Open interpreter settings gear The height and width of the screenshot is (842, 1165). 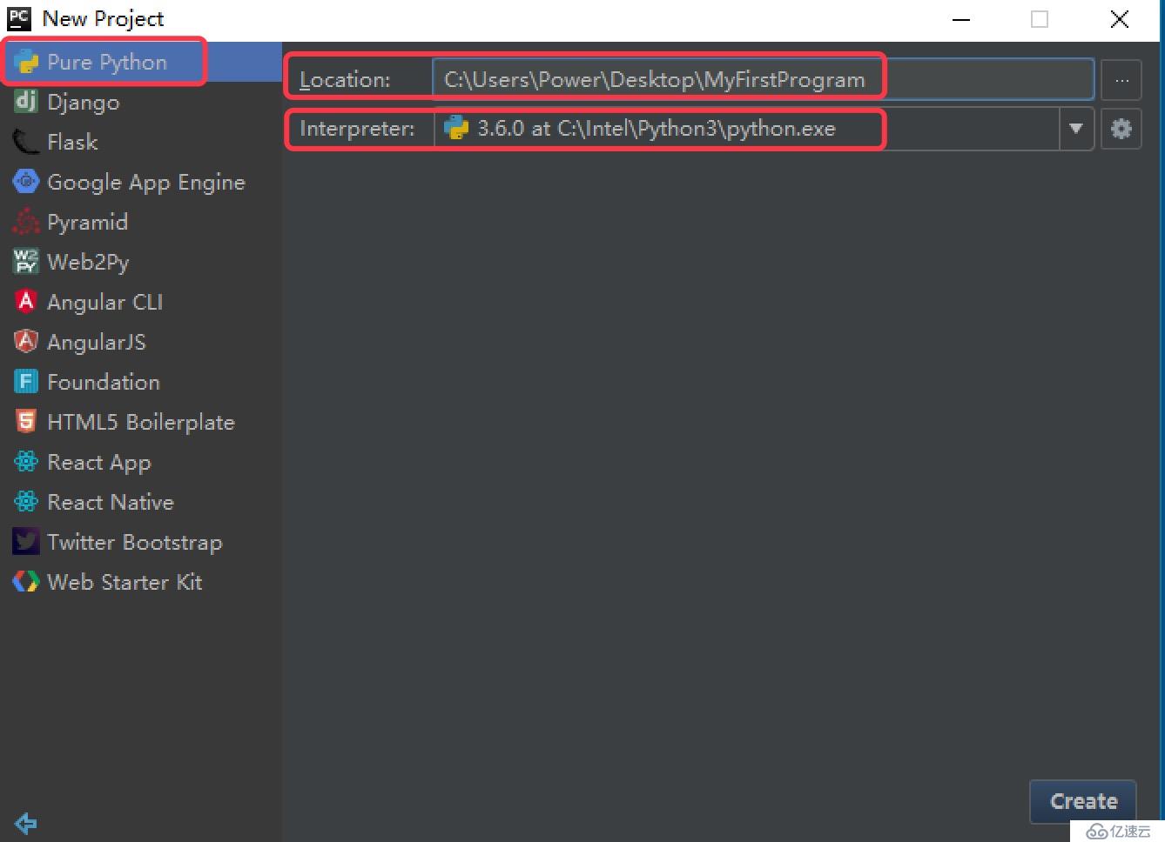click(1121, 129)
